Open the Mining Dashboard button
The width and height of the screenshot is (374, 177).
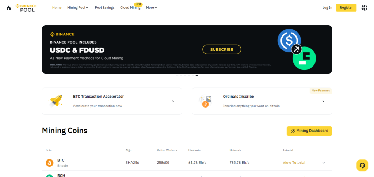coord(309,131)
